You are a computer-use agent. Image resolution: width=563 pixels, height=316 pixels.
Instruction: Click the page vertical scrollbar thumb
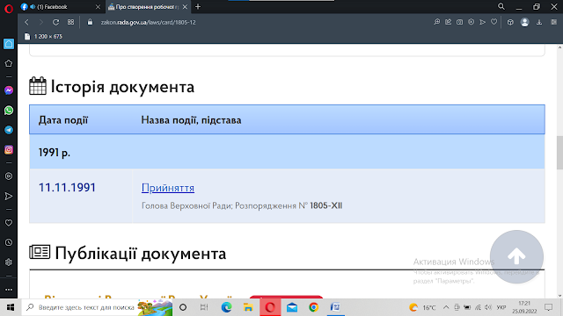tap(559, 152)
